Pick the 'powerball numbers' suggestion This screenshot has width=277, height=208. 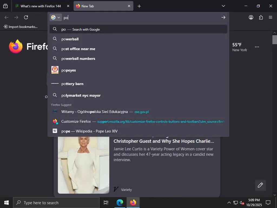click(x=138, y=58)
